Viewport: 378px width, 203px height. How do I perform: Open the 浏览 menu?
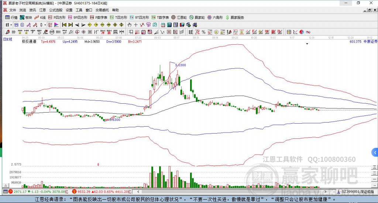[23, 10]
